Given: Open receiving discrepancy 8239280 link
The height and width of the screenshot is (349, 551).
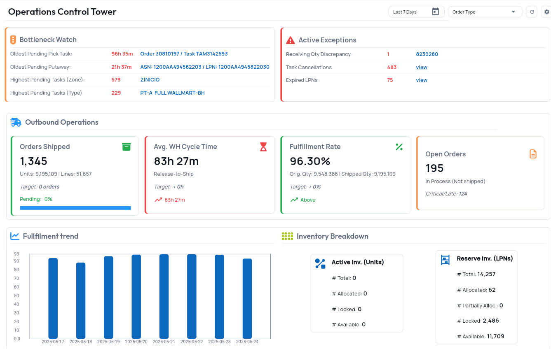Looking at the screenshot, I should point(427,54).
